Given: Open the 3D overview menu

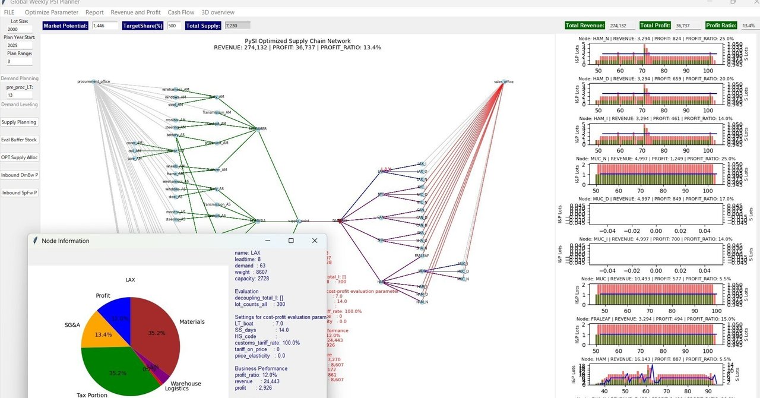Looking at the screenshot, I should point(218,12).
